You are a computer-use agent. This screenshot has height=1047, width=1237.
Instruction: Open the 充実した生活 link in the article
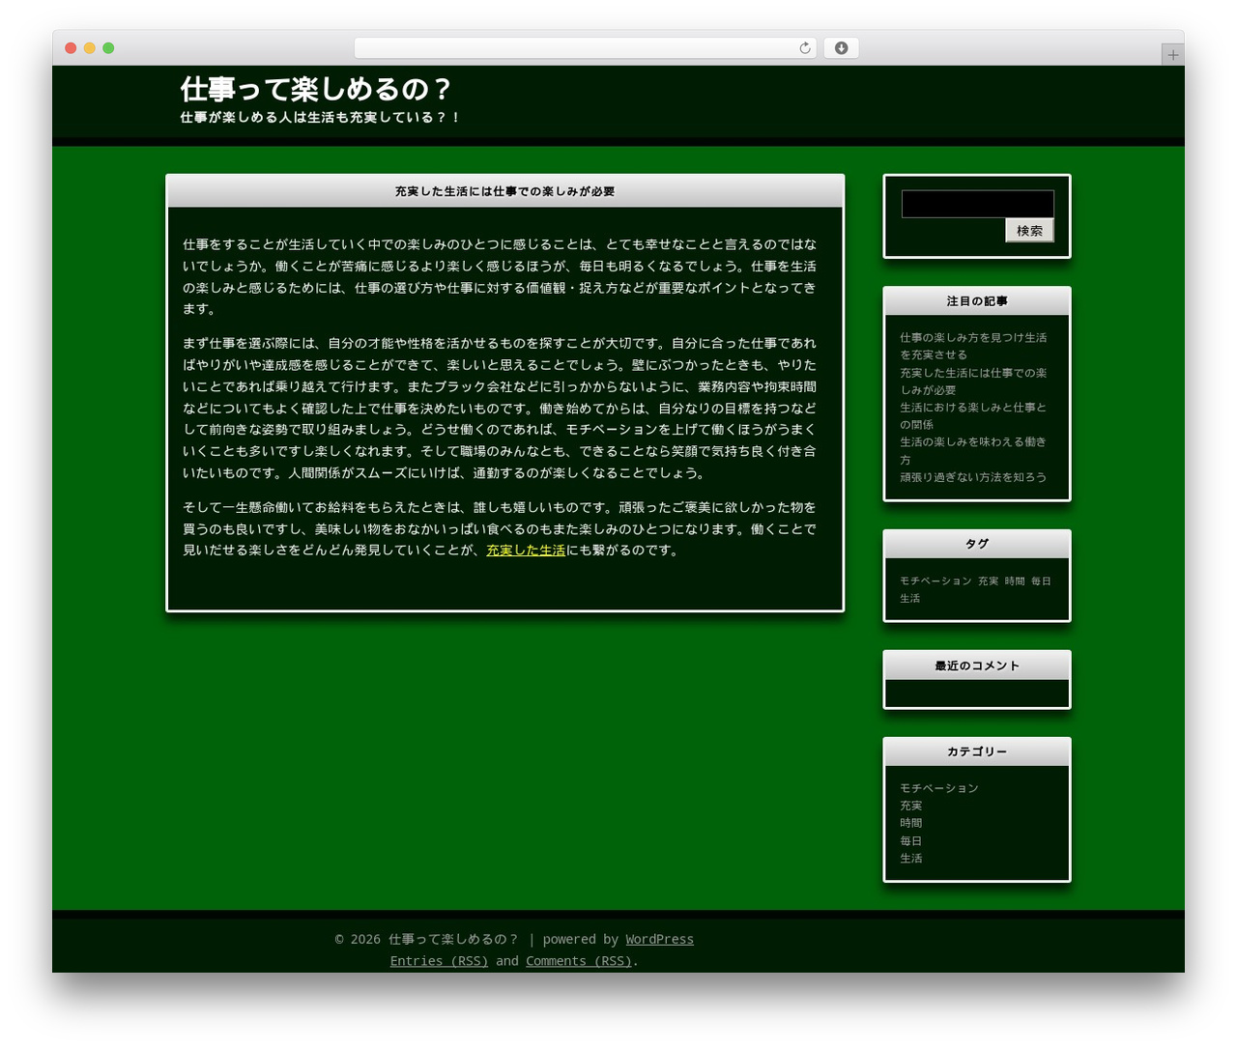[x=526, y=551]
